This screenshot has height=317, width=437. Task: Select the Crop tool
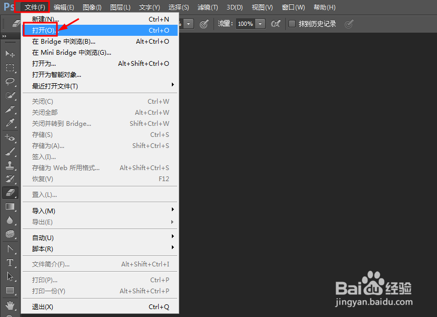(10, 109)
